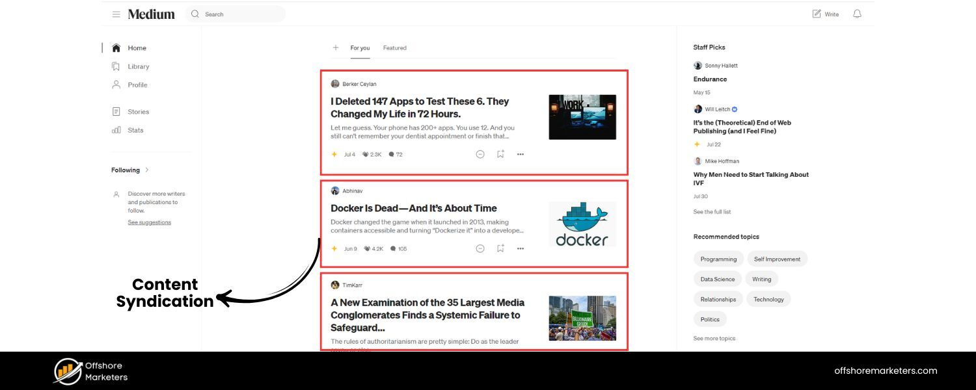The image size is (976, 390).
Task: Select Home in the sidebar
Action: pos(137,47)
